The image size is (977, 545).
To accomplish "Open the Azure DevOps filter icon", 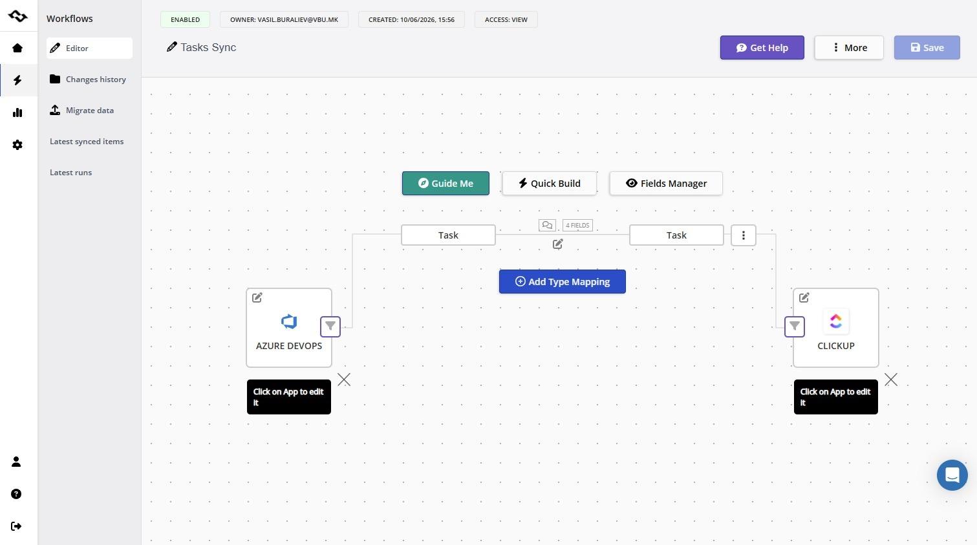I will pos(330,326).
